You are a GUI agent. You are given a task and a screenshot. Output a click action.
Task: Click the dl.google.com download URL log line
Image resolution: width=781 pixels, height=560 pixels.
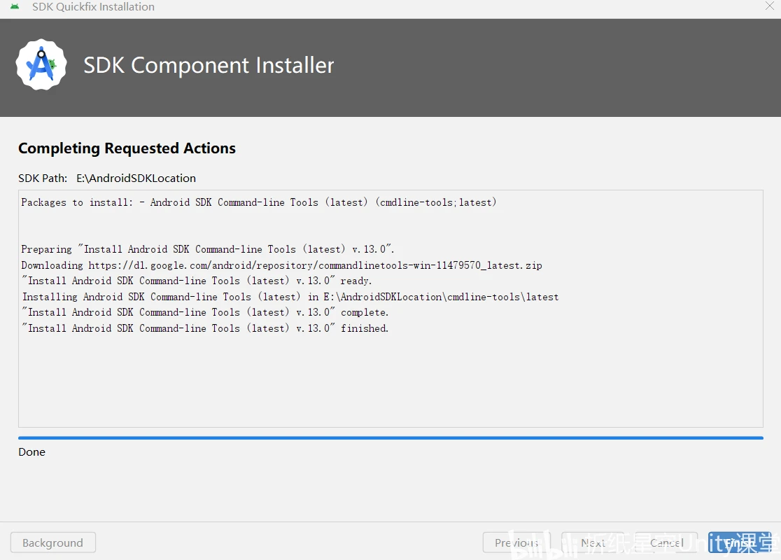click(x=281, y=265)
